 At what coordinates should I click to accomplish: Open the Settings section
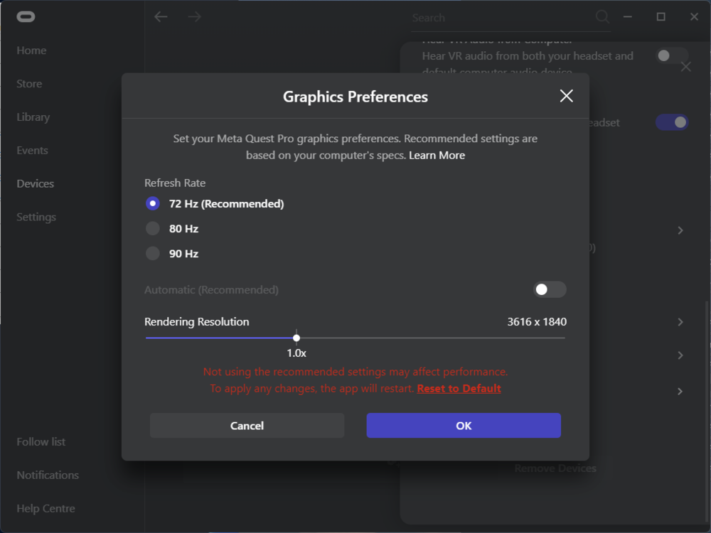[36, 217]
